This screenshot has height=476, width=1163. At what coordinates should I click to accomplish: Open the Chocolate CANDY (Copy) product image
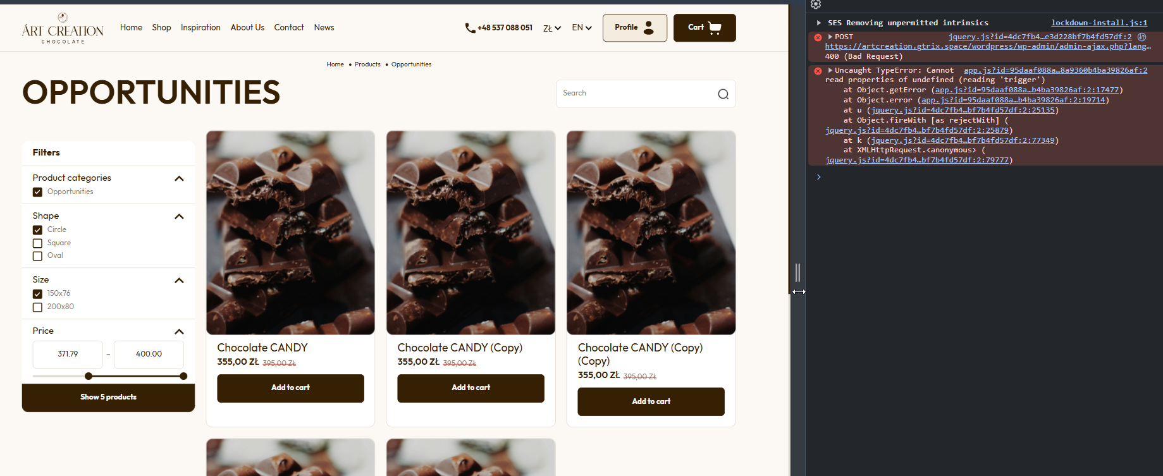[471, 233]
